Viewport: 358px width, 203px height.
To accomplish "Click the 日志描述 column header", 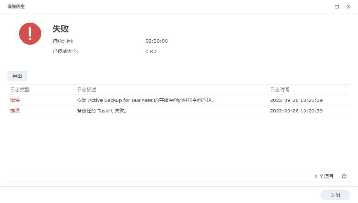I will (x=170, y=90).
